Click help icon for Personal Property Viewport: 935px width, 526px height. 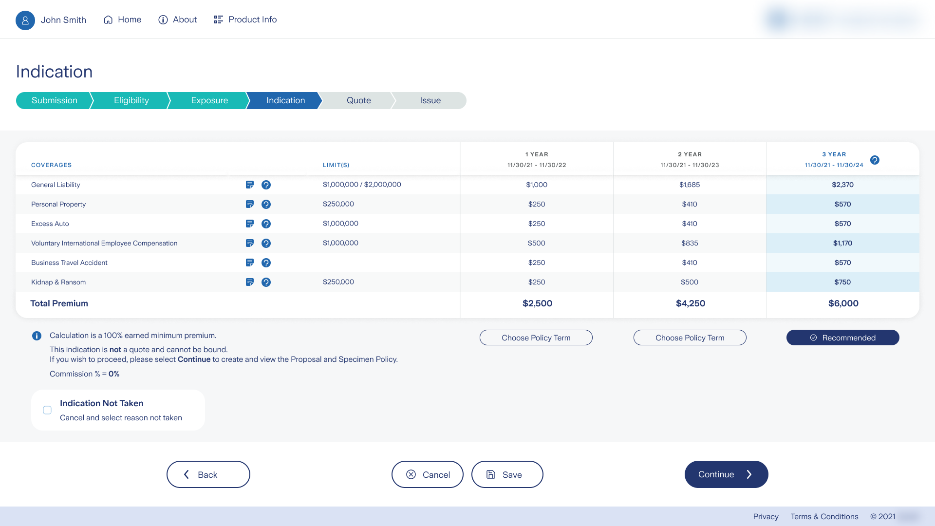pyautogui.click(x=266, y=204)
